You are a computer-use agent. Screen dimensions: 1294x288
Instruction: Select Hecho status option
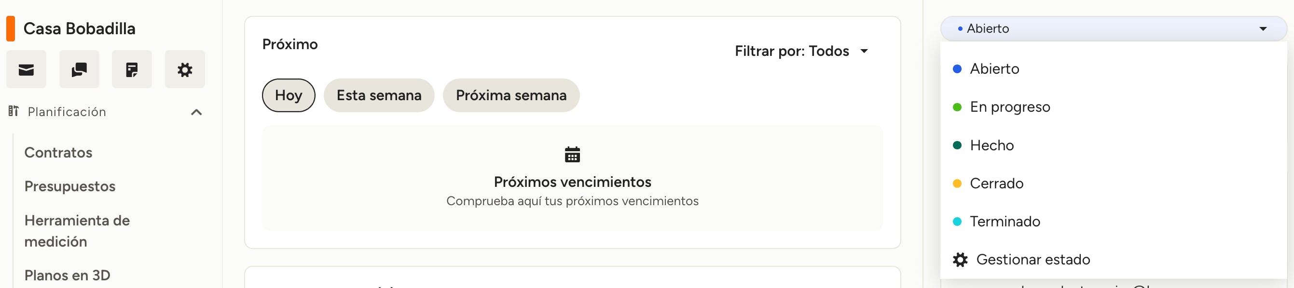[991, 145]
